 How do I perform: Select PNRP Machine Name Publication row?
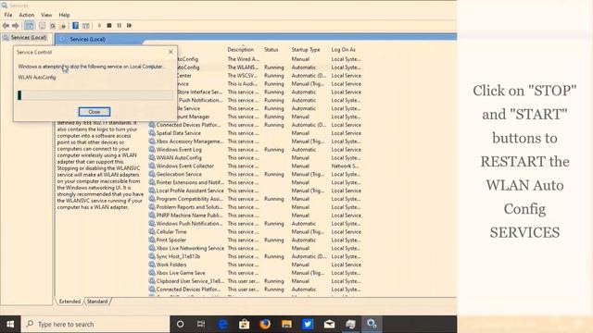tap(256, 216)
